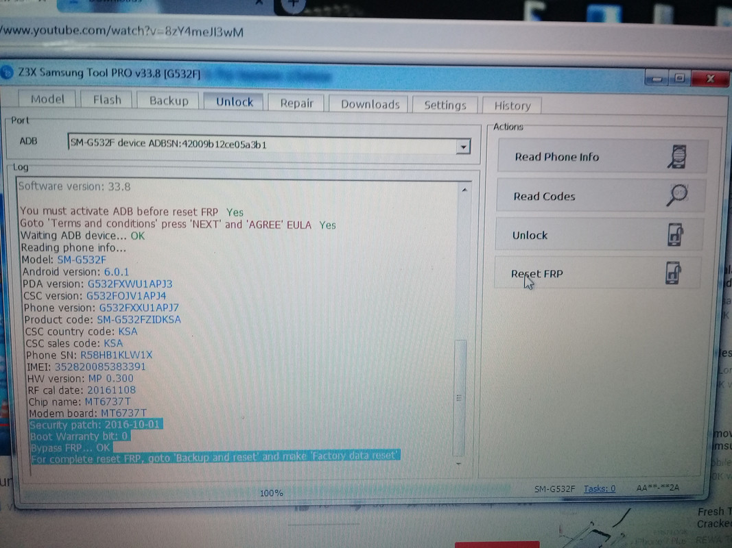Click the log vertical scrollbar thumb

[x=460, y=397]
